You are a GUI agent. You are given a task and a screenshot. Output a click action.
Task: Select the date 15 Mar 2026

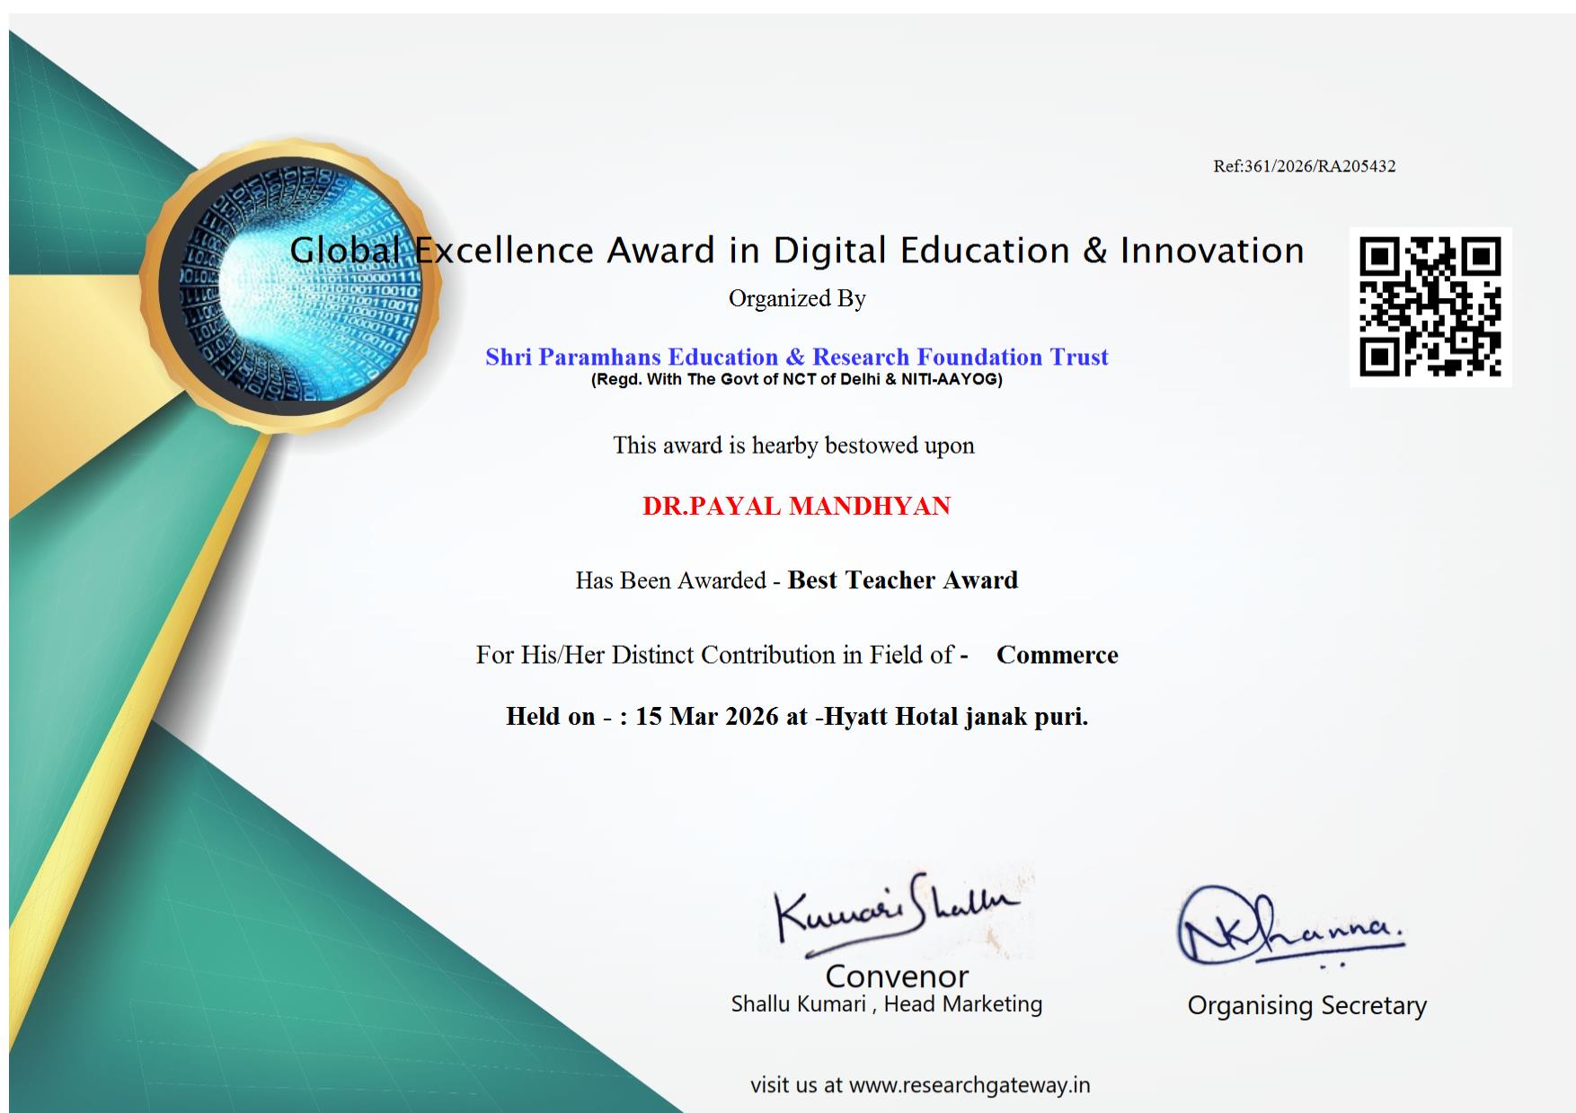706,716
